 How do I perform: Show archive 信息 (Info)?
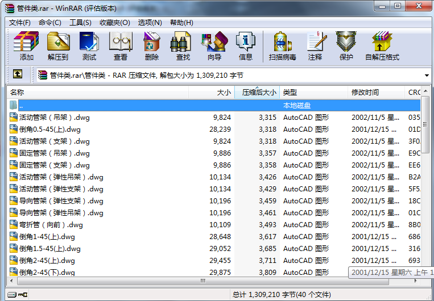[246, 46]
